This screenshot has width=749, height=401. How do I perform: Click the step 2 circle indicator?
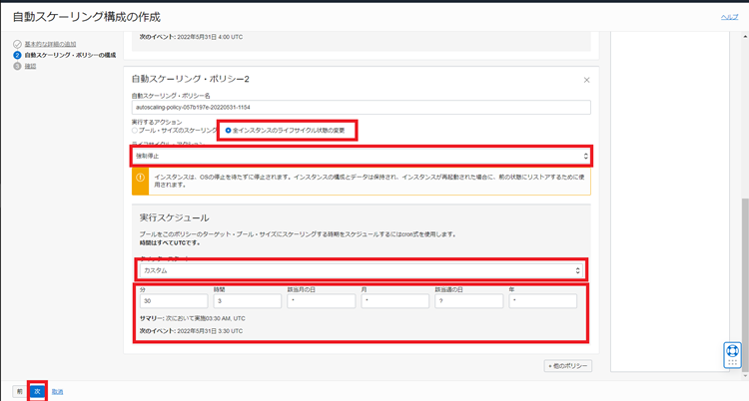[17, 55]
